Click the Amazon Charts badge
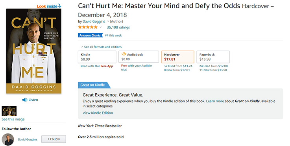Image resolution: width=290 pixels, height=146 pixels. (x=90, y=35)
